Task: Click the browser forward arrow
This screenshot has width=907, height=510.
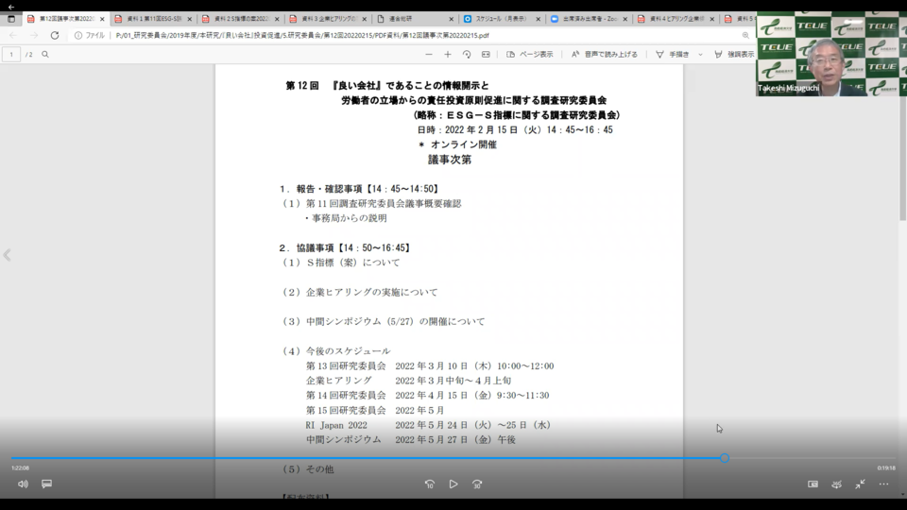Action: click(34, 35)
